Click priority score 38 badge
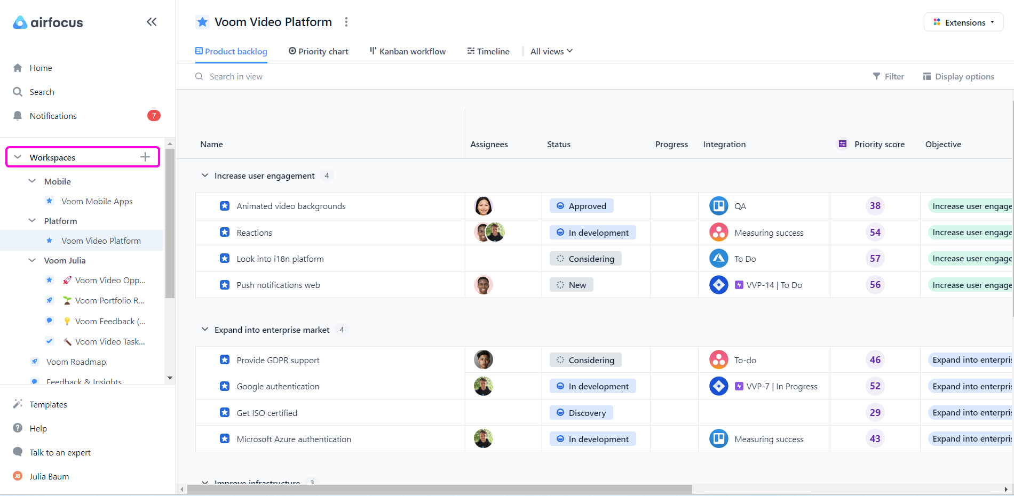 pos(875,206)
